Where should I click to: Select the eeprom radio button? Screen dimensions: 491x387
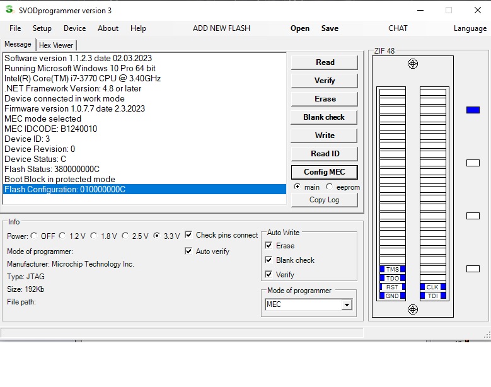[330, 187]
